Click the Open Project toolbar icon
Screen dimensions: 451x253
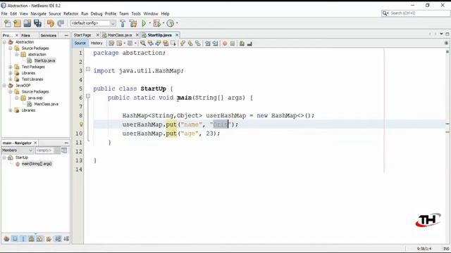(27, 23)
